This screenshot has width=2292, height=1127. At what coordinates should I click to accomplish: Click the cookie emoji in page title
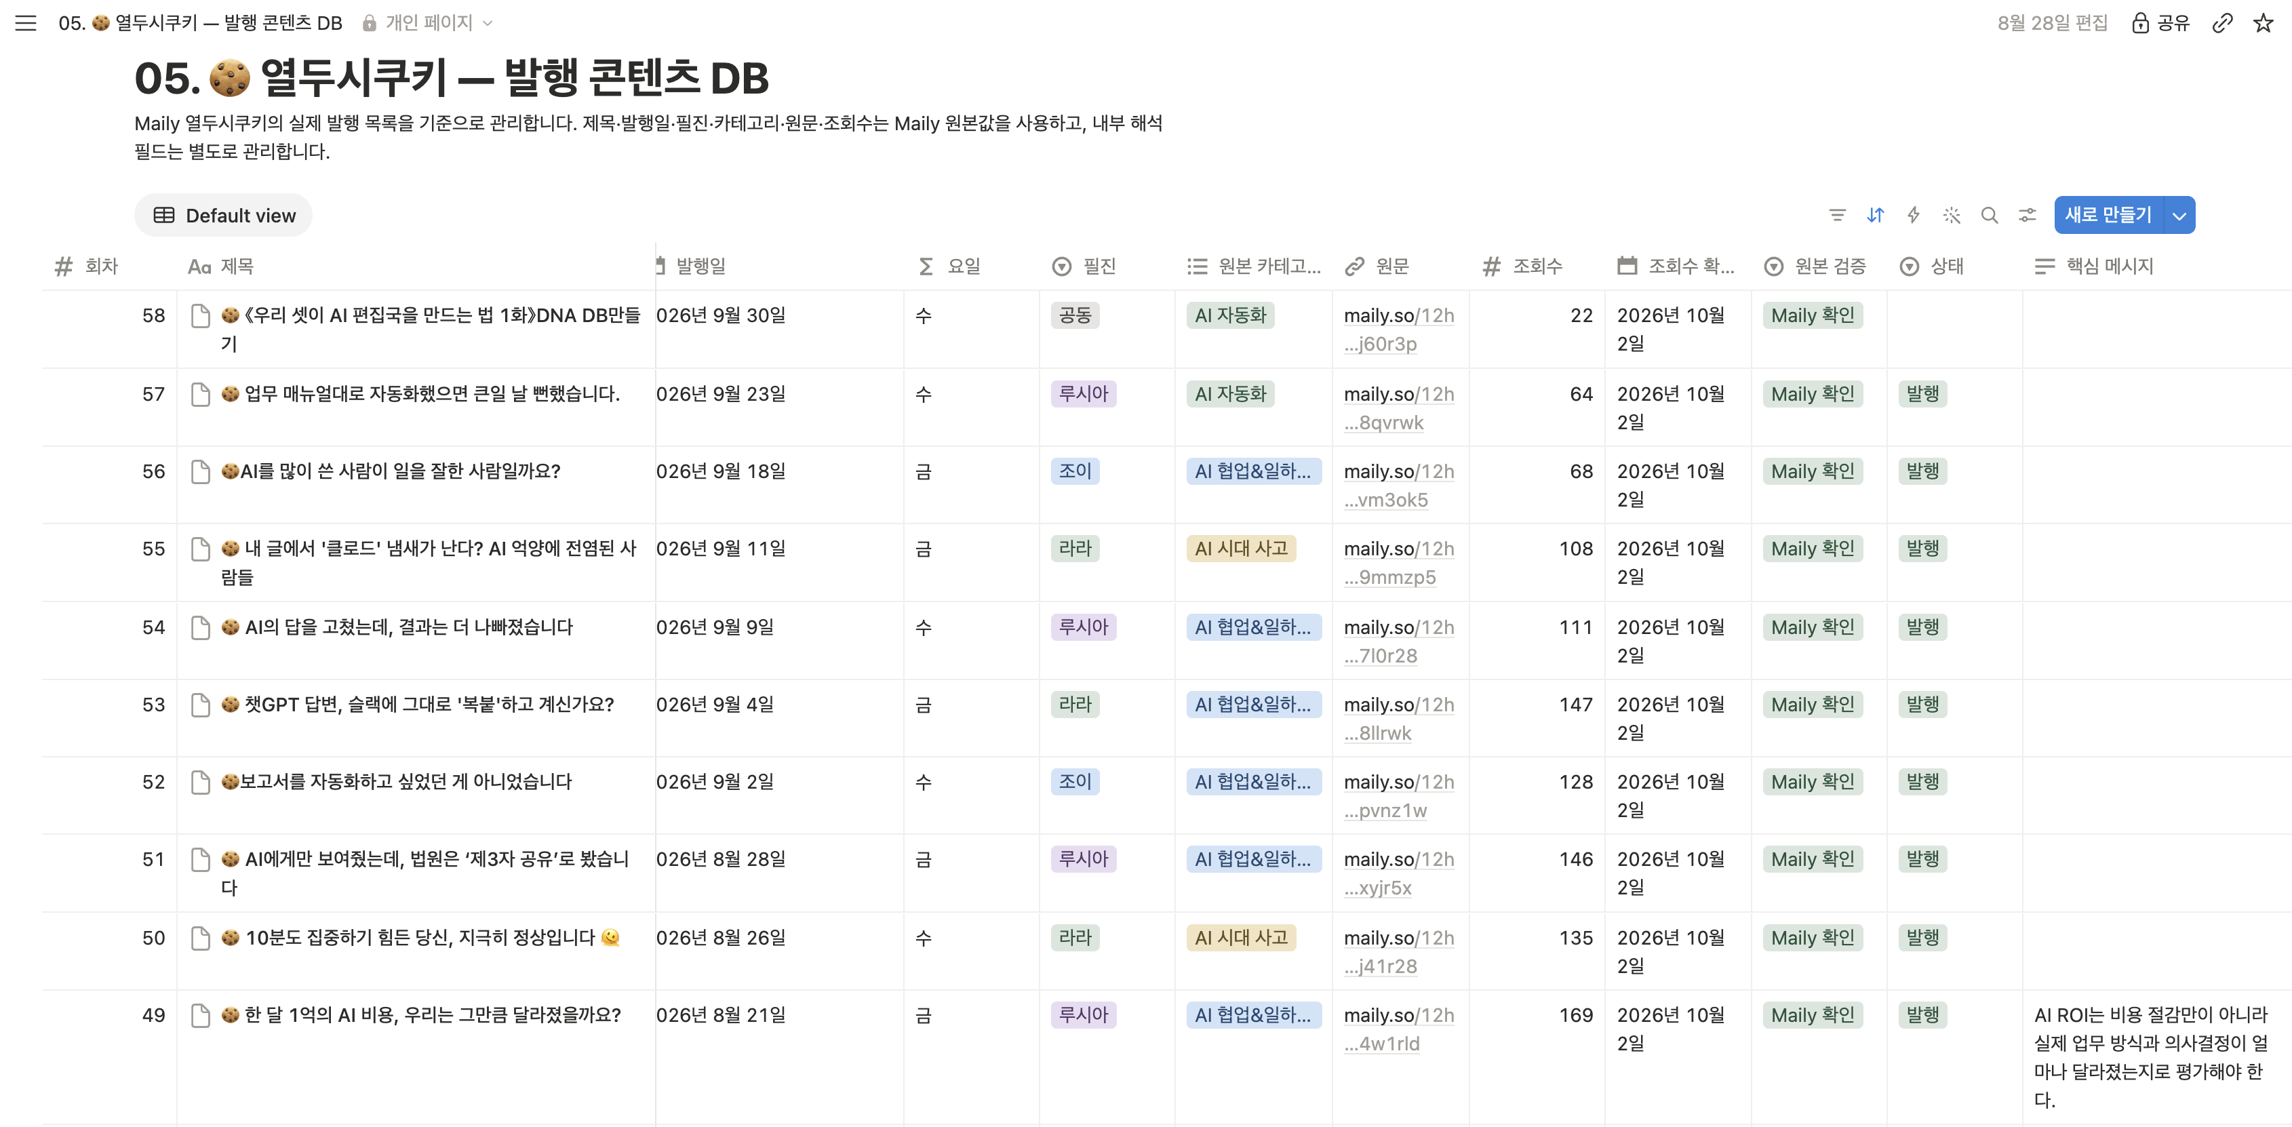pyautogui.click(x=230, y=78)
